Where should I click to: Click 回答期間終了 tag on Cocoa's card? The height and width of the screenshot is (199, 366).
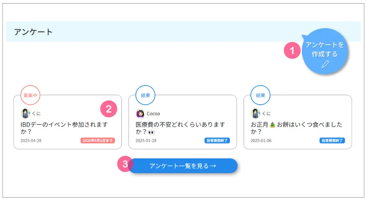pos(217,141)
